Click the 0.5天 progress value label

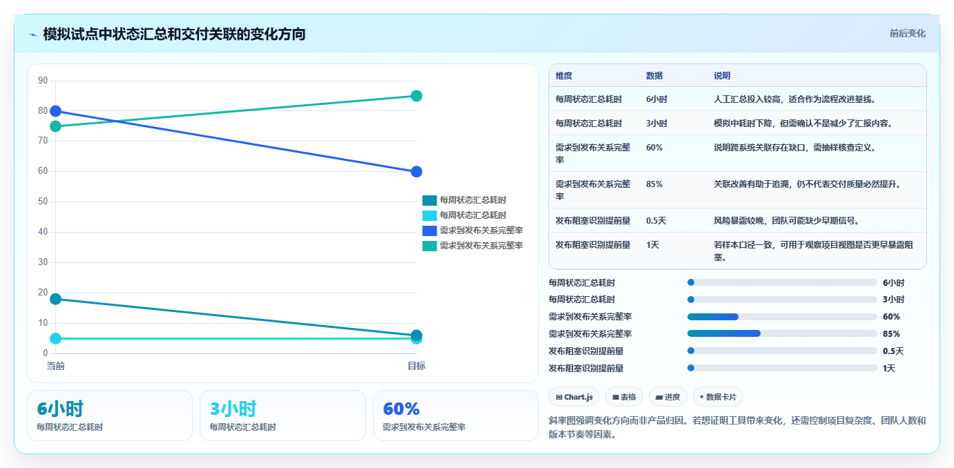[x=893, y=351]
